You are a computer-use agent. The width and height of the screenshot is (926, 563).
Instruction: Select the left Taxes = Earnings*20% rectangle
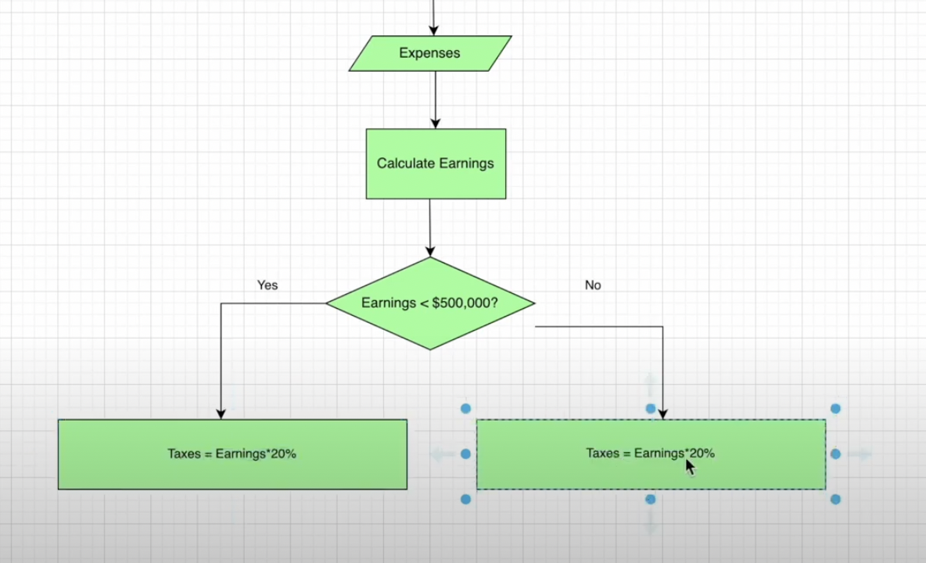point(231,454)
